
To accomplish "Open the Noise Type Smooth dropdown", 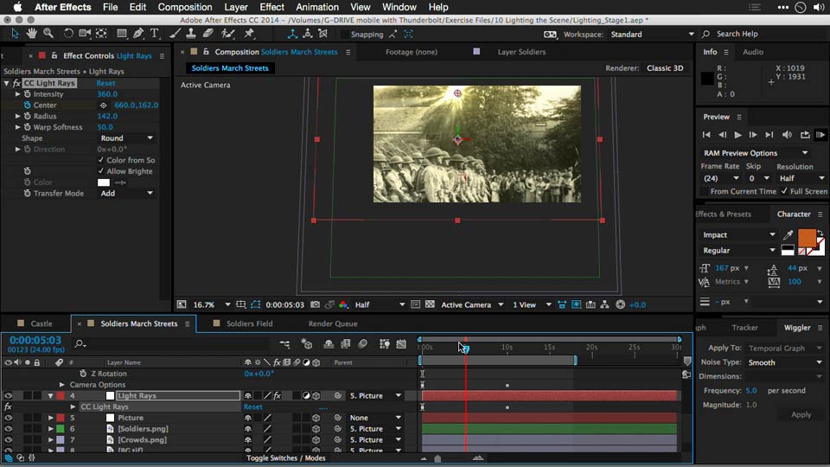I will pos(786,362).
